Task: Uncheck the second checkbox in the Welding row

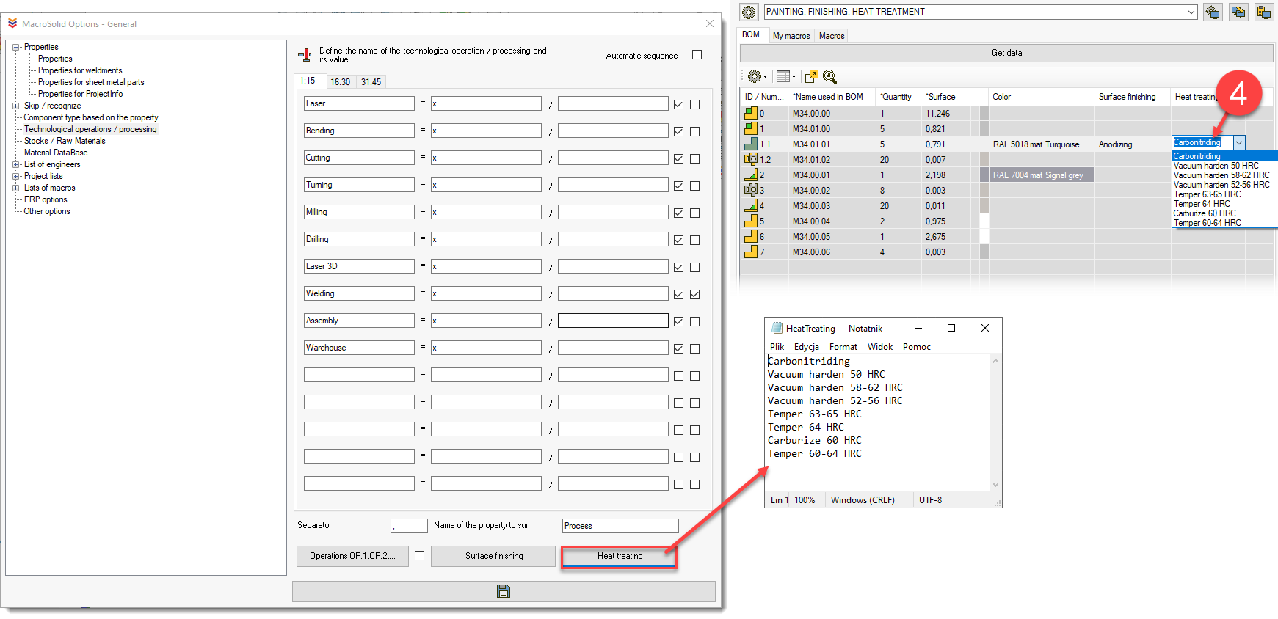Action: point(694,294)
